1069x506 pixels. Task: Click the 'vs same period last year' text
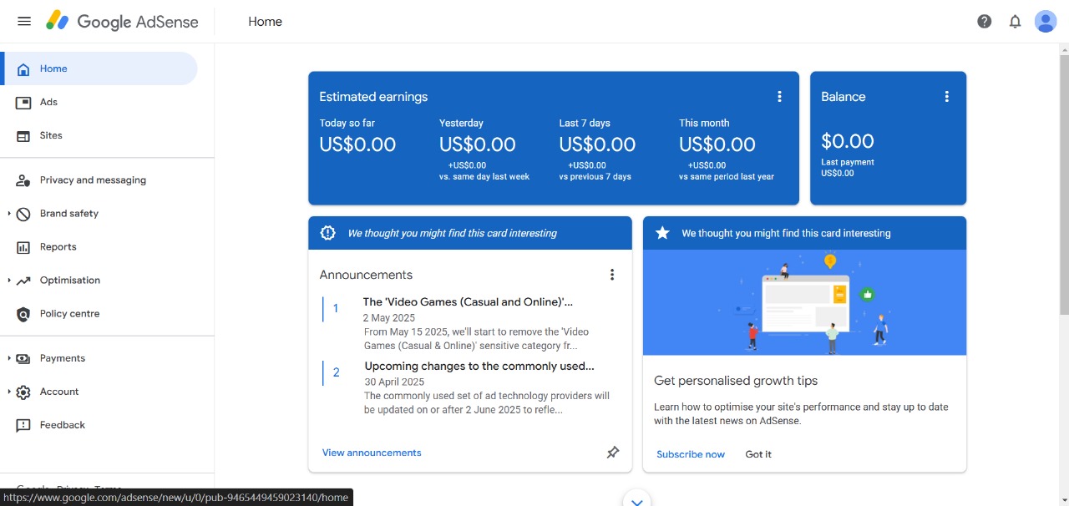click(727, 177)
